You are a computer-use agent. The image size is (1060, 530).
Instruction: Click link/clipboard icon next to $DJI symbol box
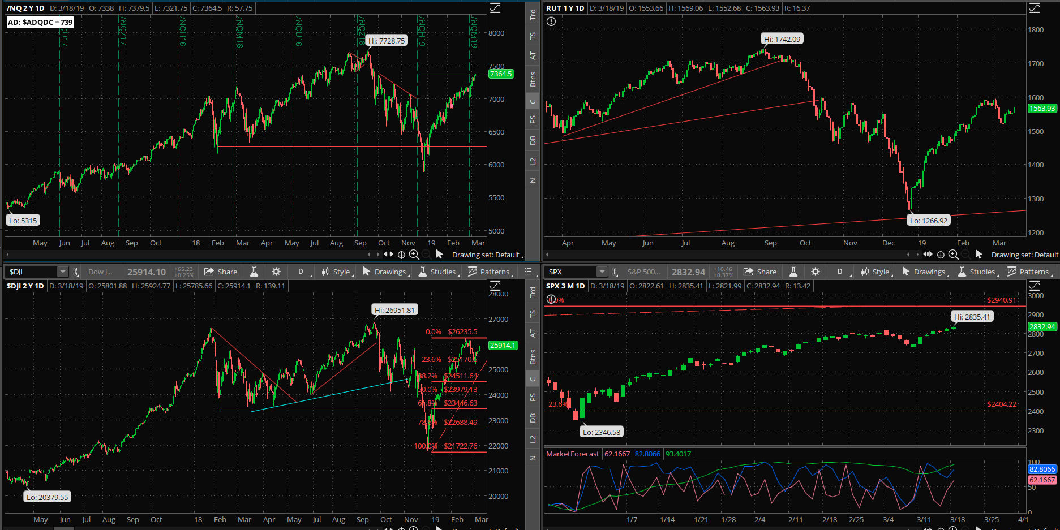pos(75,272)
